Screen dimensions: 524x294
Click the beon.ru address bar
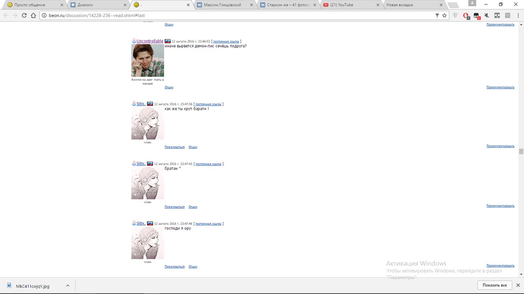tap(237, 16)
